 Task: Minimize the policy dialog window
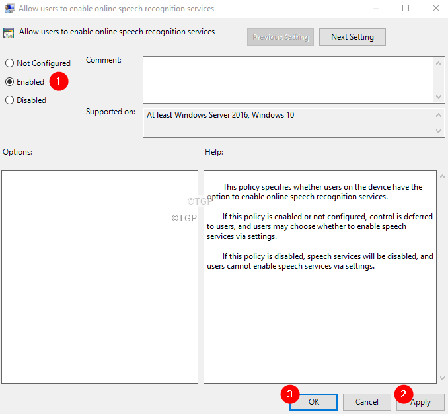point(376,8)
